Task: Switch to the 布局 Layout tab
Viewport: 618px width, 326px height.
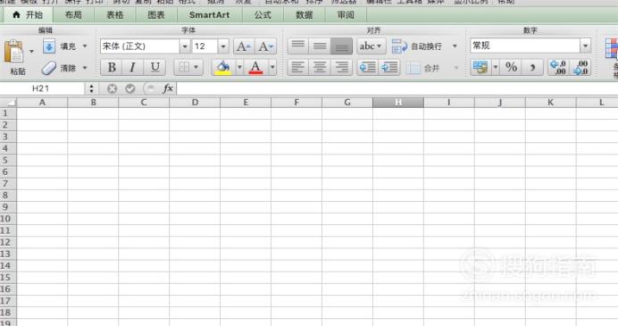Action: (x=73, y=15)
